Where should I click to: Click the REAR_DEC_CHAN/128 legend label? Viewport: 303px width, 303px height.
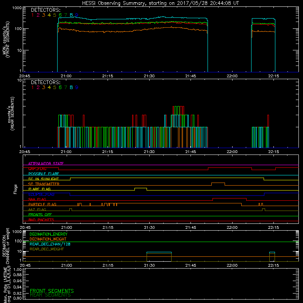[50, 244]
